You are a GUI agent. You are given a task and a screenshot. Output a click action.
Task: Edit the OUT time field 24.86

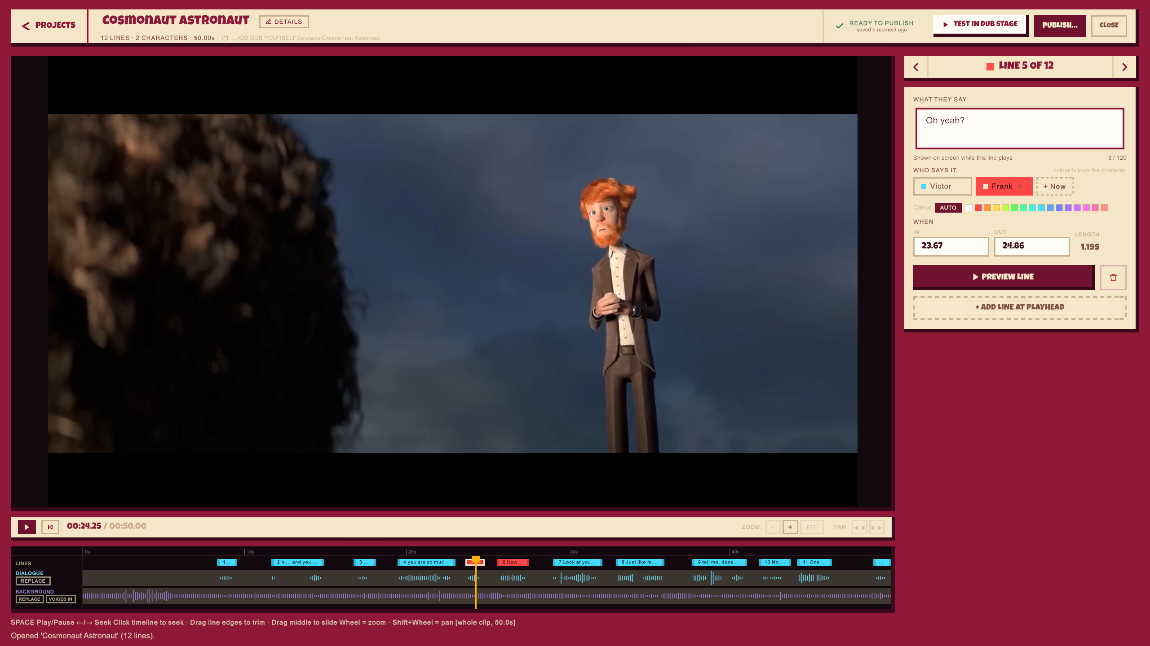coord(1031,246)
